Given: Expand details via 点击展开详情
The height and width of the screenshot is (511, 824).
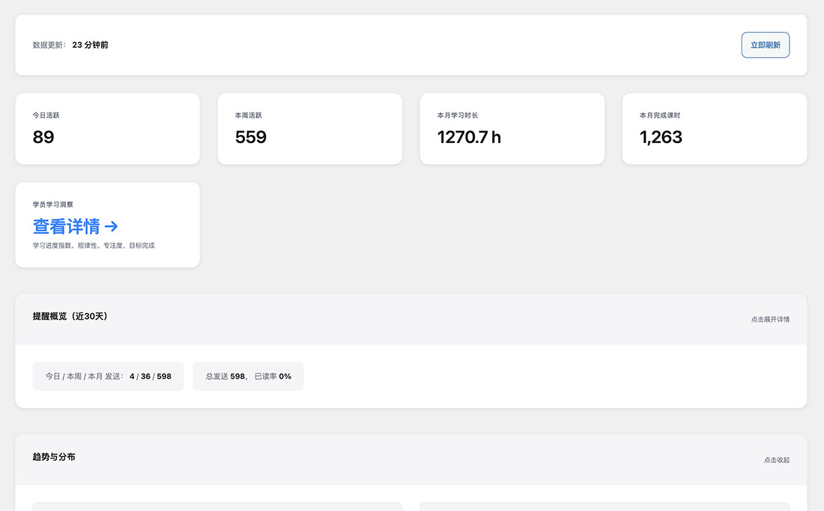Looking at the screenshot, I should [x=770, y=319].
